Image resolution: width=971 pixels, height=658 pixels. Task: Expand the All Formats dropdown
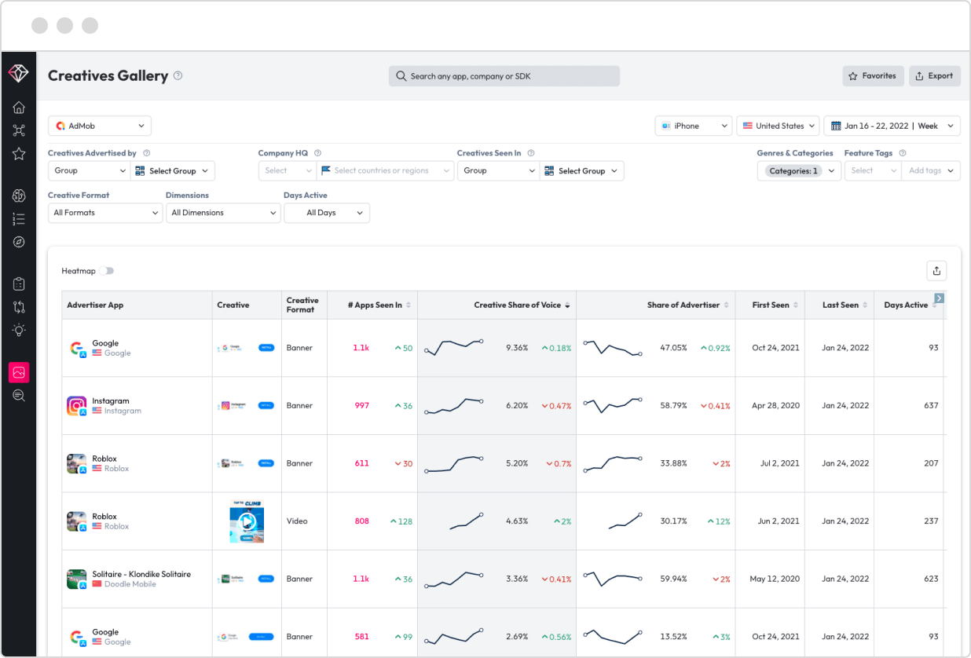105,213
